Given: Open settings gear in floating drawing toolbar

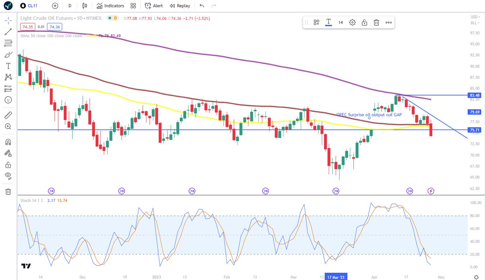Looking at the screenshot, I should (352, 22).
